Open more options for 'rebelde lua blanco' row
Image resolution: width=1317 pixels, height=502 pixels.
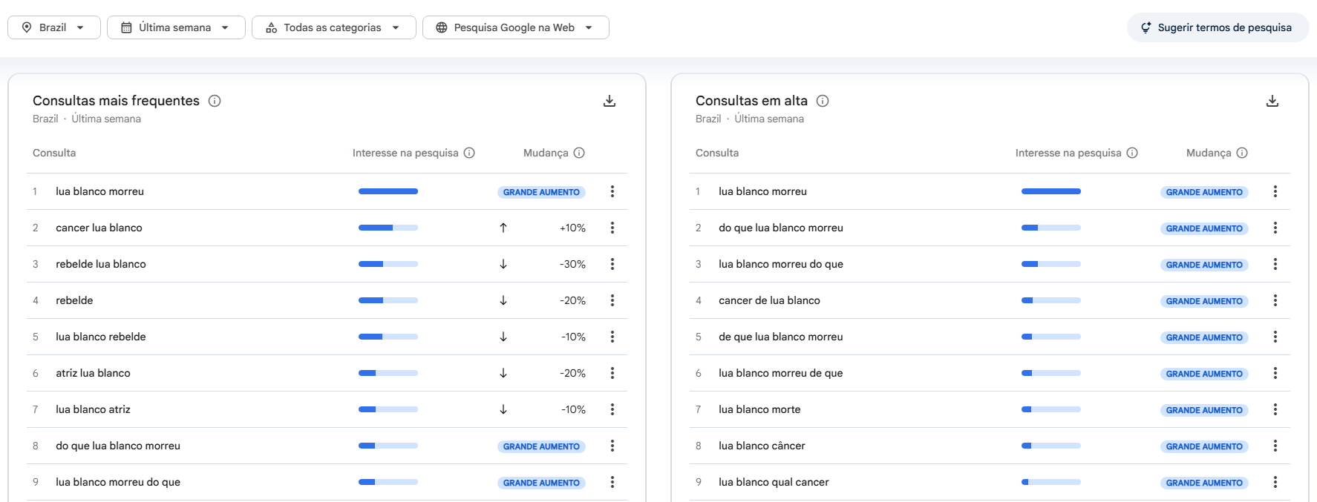[612, 264]
